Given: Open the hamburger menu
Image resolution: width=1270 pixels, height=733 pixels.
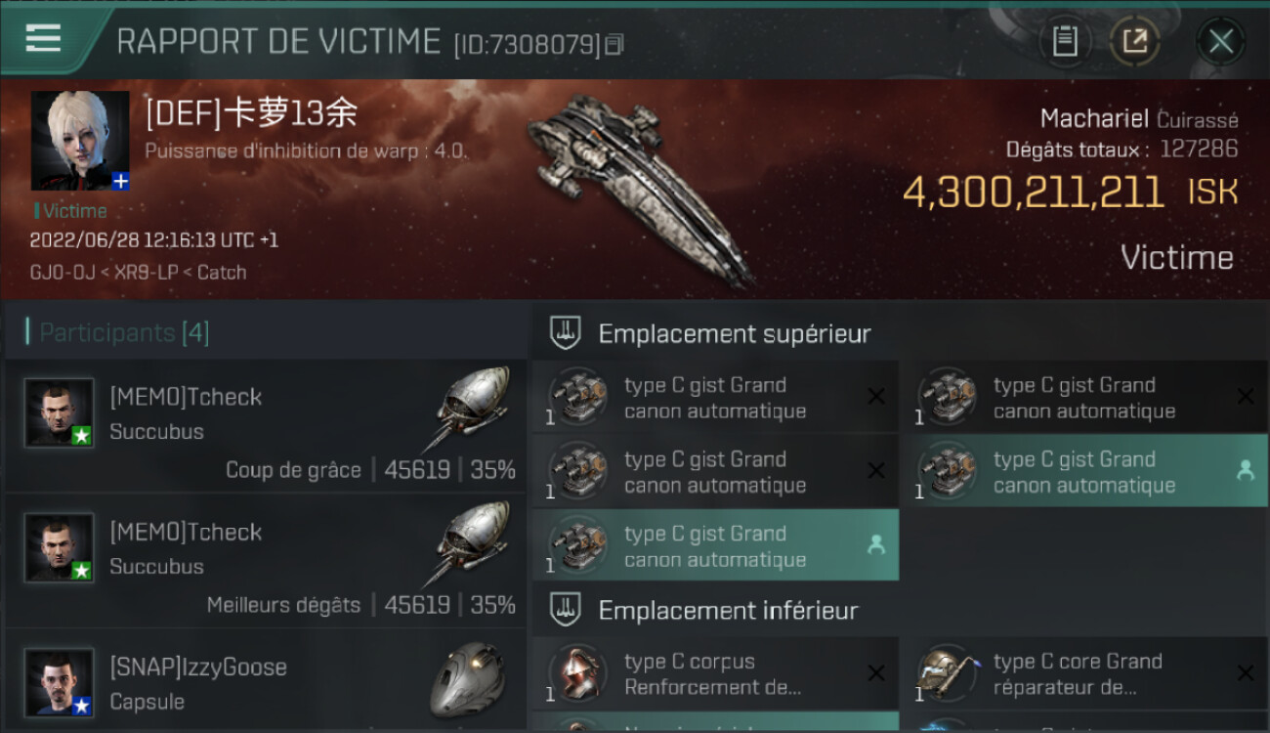Looking at the screenshot, I should click(43, 39).
